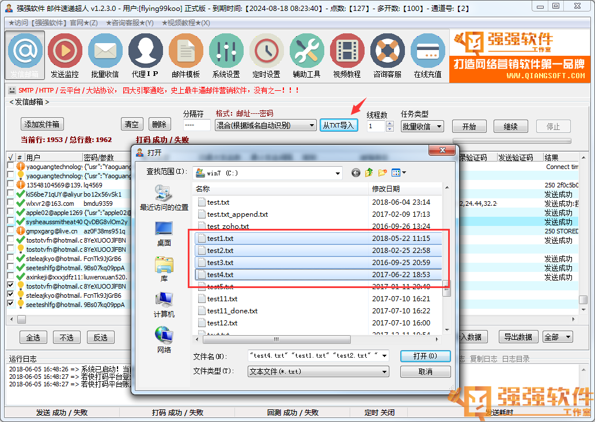
Task: Go to 桌面 desktop location
Action: [x=164, y=234]
